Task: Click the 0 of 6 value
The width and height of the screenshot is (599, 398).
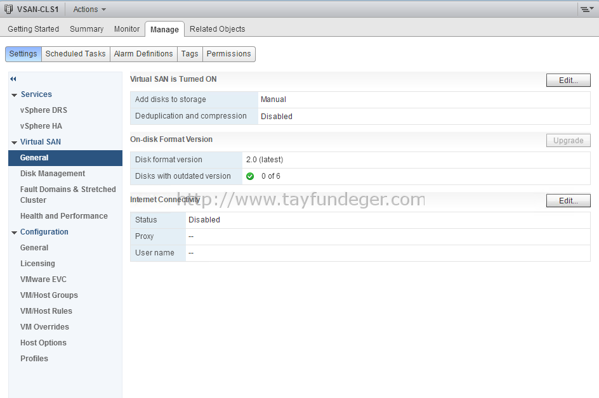Action: [x=271, y=176]
